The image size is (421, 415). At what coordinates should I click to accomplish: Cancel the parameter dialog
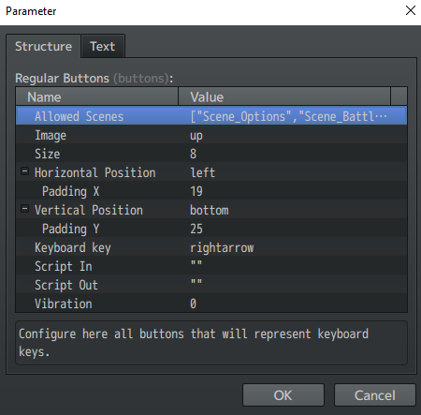point(375,395)
